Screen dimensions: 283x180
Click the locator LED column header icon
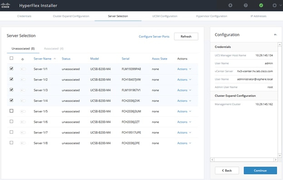23,59
